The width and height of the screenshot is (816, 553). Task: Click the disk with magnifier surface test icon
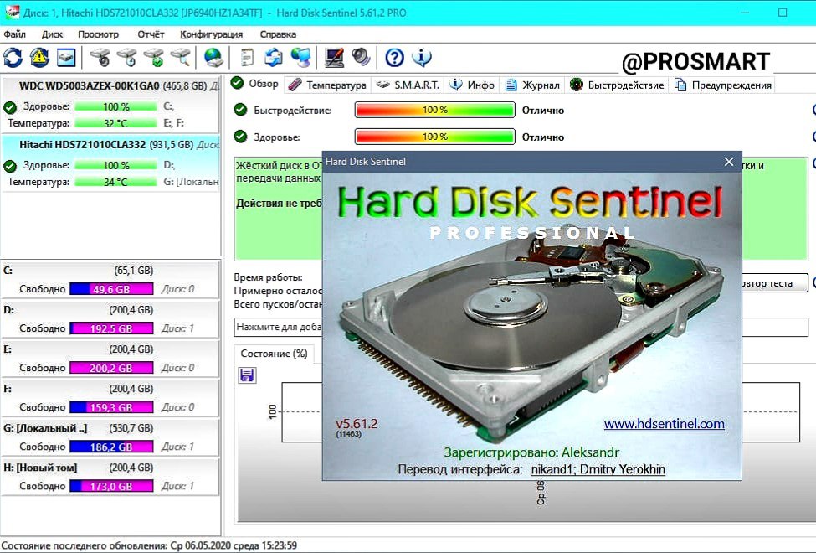(181, 57)
